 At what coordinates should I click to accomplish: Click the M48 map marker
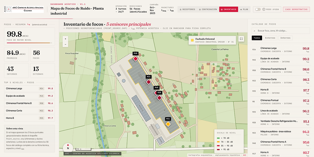(136, 59)
